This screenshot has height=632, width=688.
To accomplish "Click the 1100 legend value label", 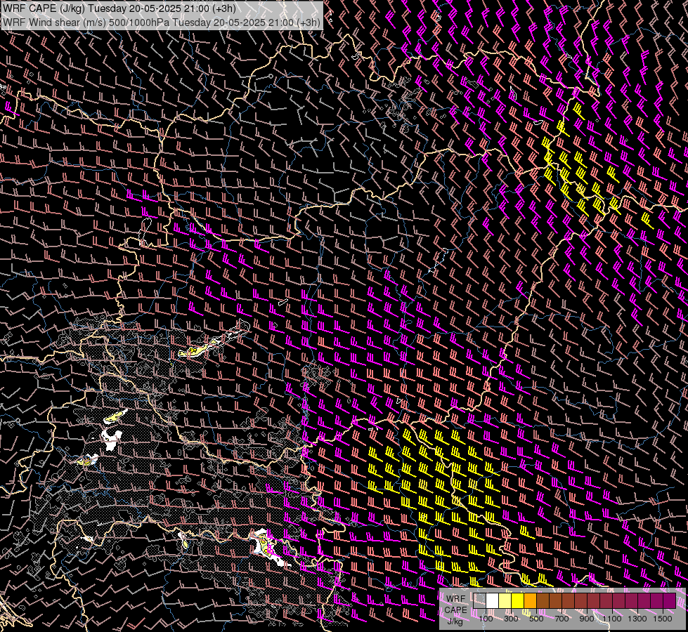I will click(x=612, y=619).
